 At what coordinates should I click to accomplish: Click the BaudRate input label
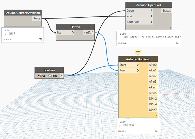point(133,22)
